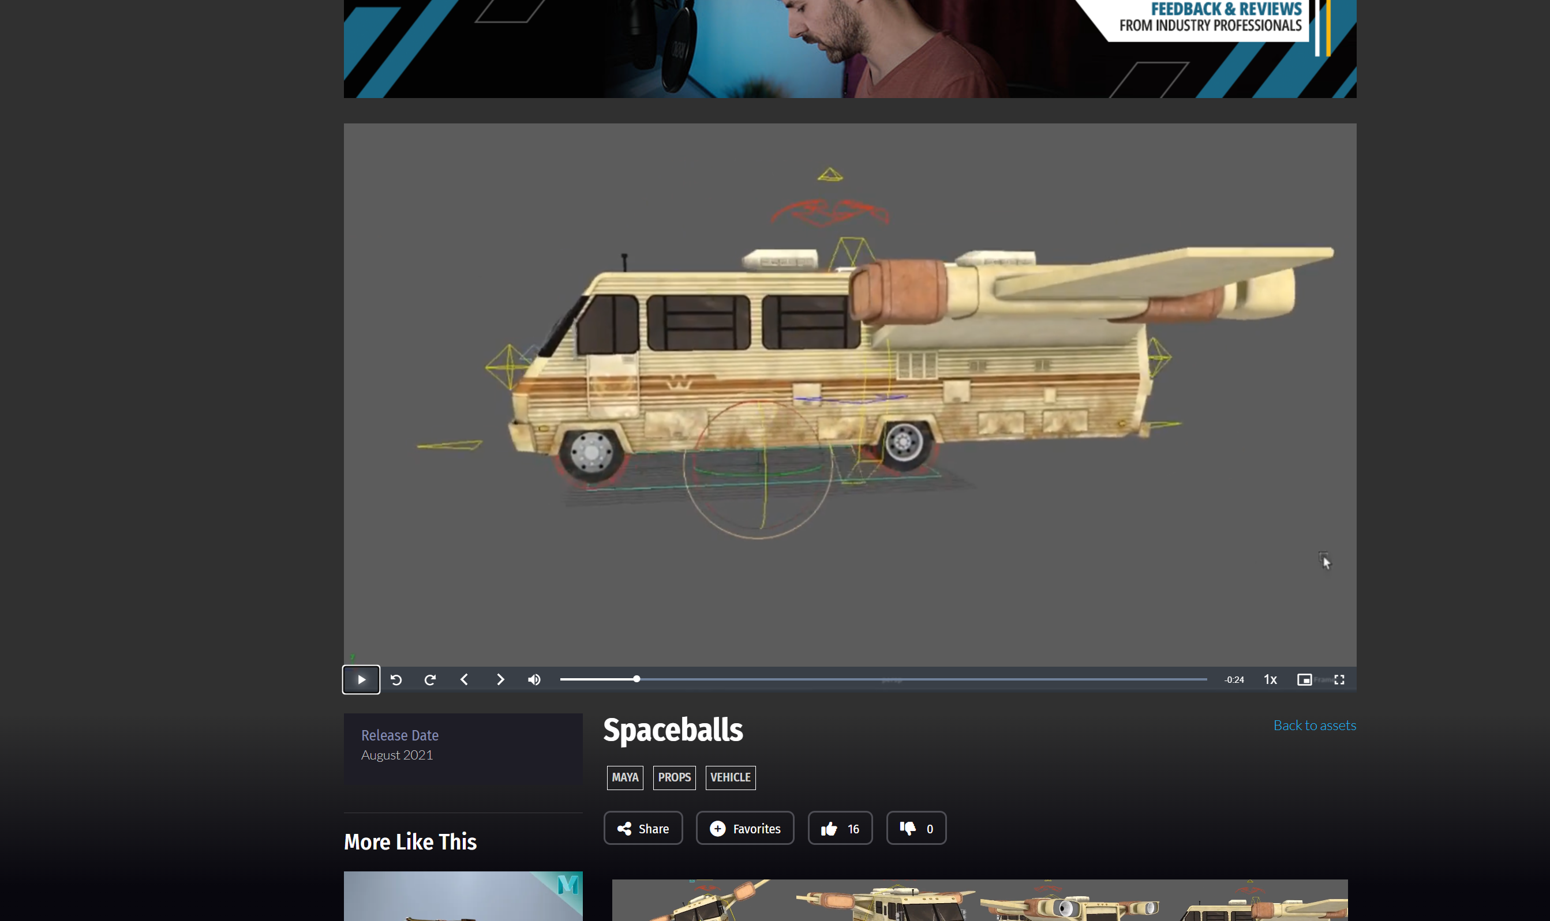The image size is (1550, 921).
Task: Click the rewind counter-clockwise arrow icon
Action: click(396, 679)
